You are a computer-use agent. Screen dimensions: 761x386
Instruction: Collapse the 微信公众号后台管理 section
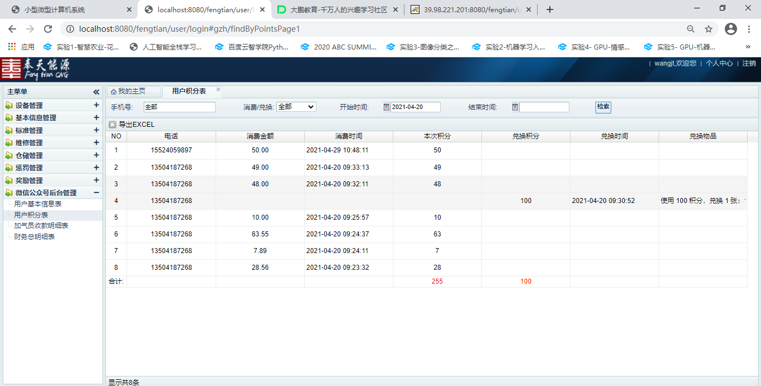point(96,192)
